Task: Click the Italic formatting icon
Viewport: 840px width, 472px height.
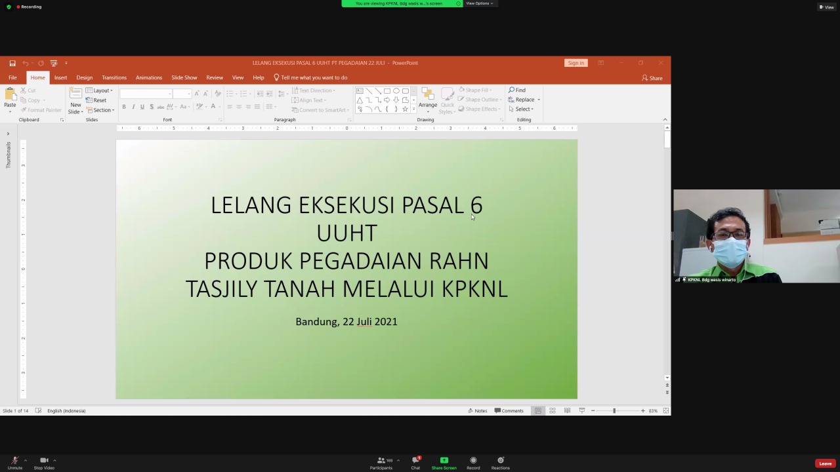Action: [133, 107]
